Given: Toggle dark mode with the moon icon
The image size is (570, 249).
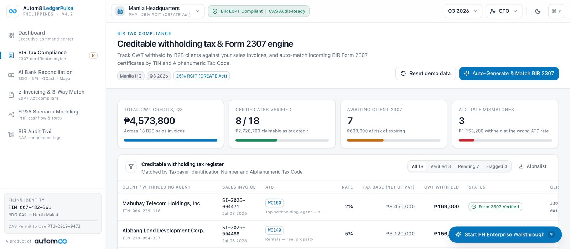Looking at the screenshot, I should 538,11.
